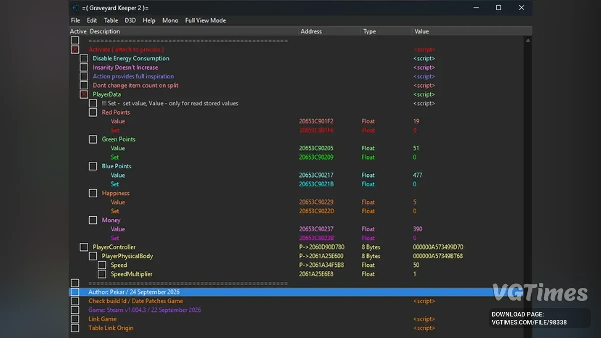Open the Help menu
Image resolution: width=601 pixels, height=338 pixels.
point(149,21)
